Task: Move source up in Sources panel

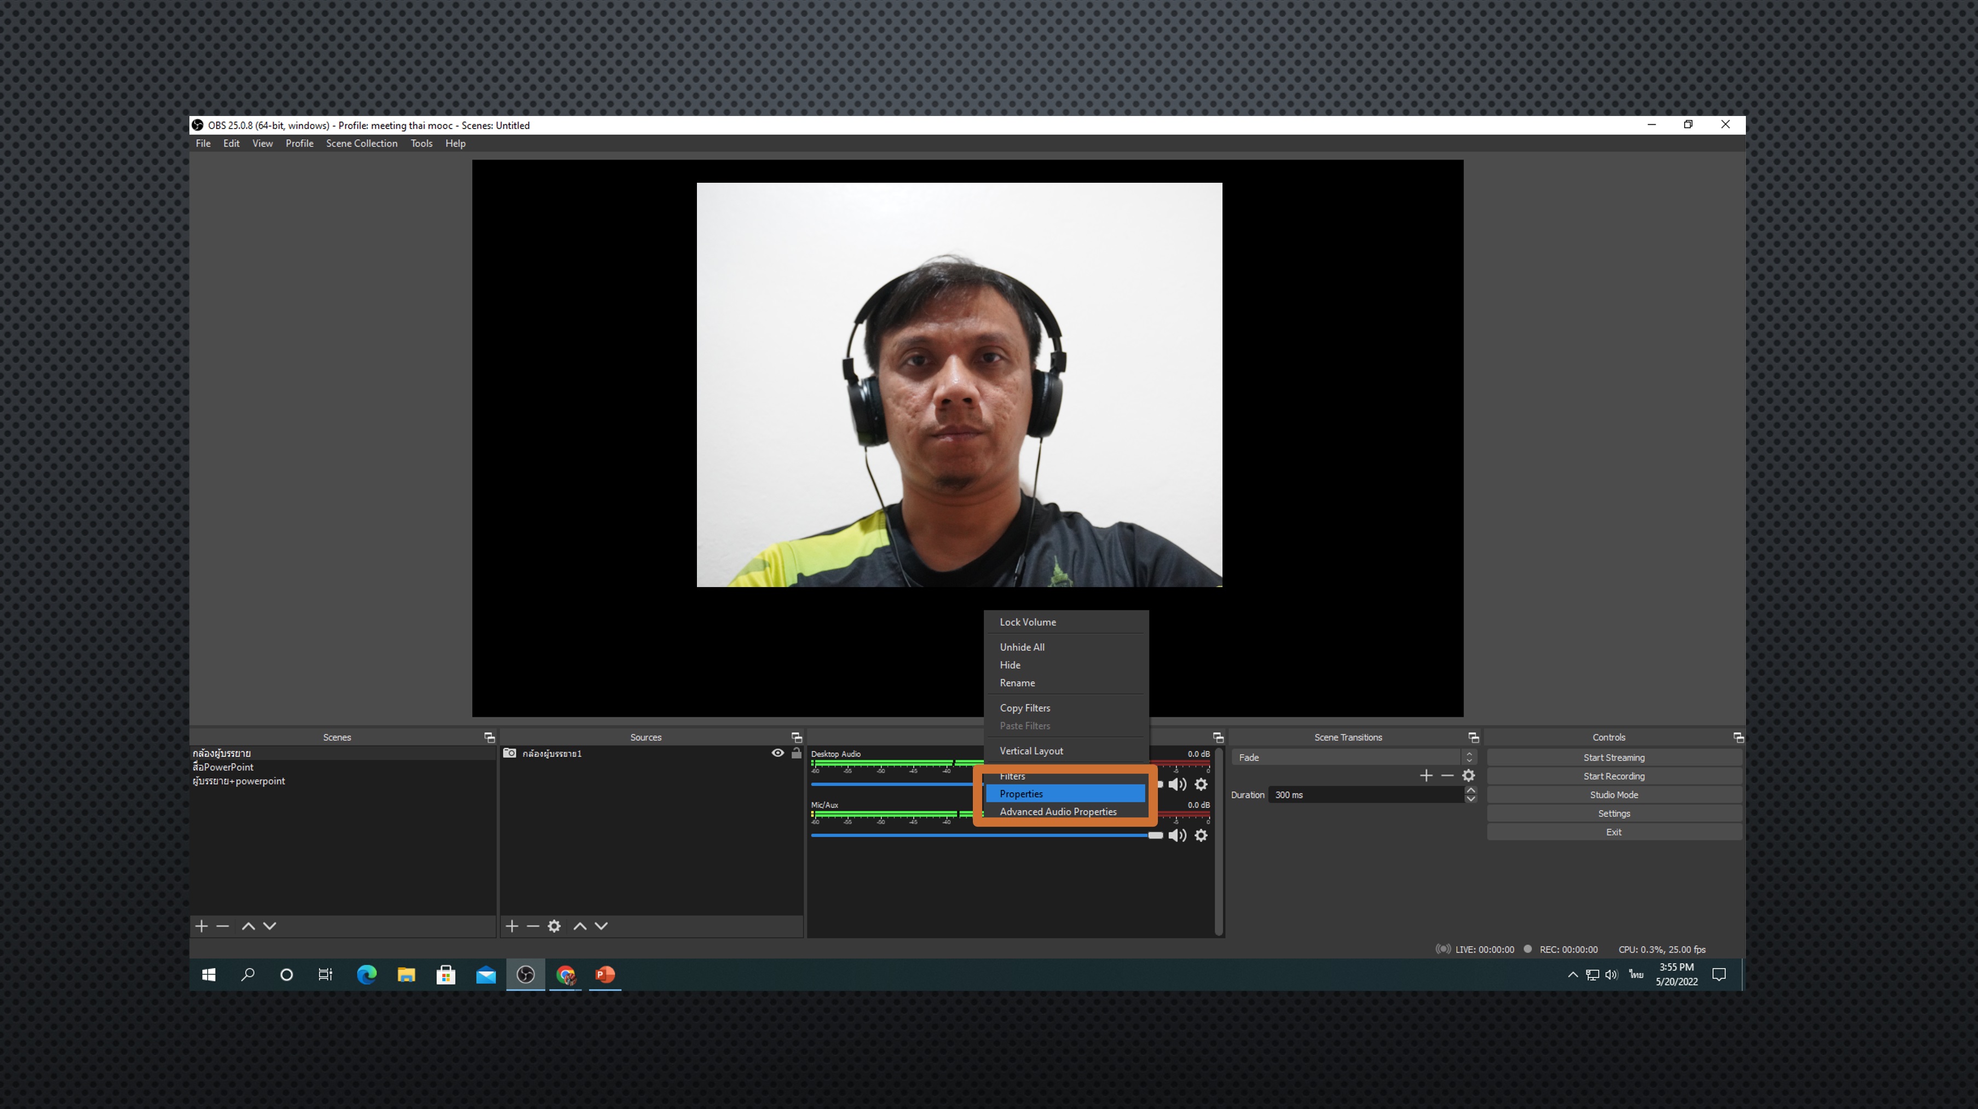Action: click(580, 926)
